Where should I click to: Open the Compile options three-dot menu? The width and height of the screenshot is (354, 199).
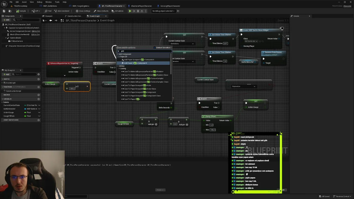28,11
